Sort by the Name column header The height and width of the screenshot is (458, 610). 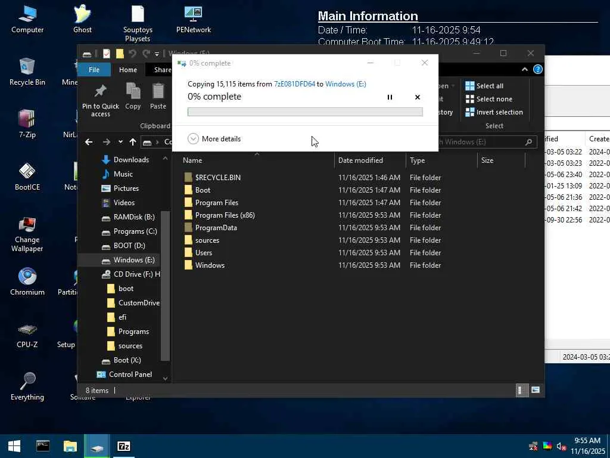click(192, 160)
